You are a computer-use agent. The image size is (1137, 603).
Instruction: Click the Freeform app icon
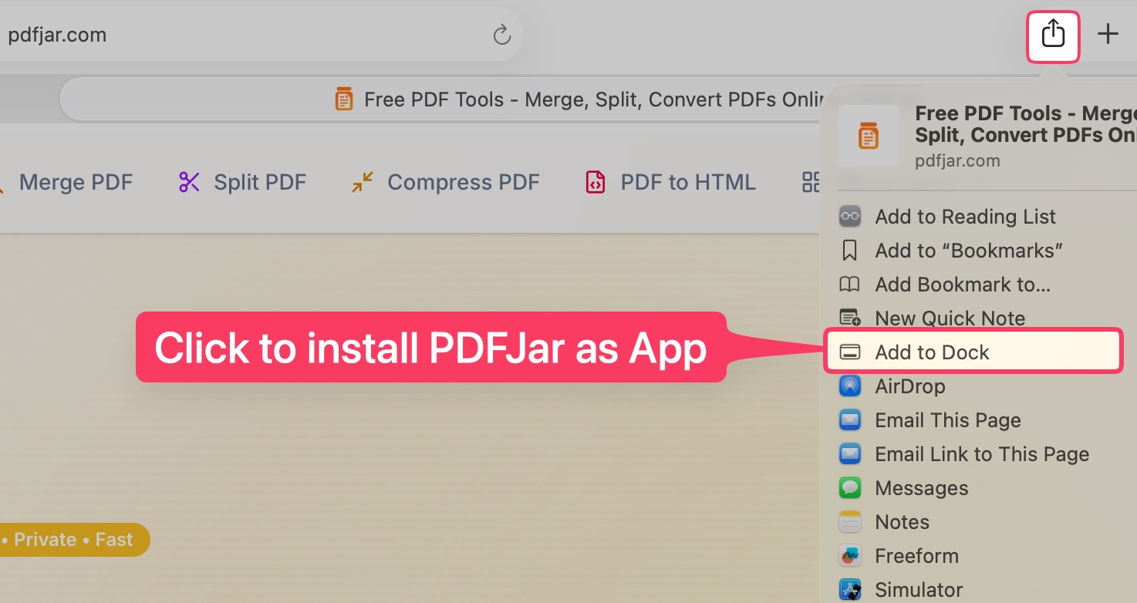click(x=849, y=555)
